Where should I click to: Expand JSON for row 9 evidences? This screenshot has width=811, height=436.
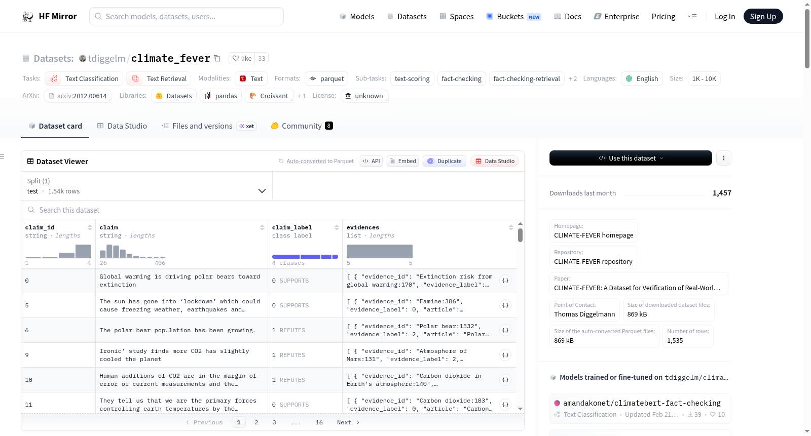[505, 355]
